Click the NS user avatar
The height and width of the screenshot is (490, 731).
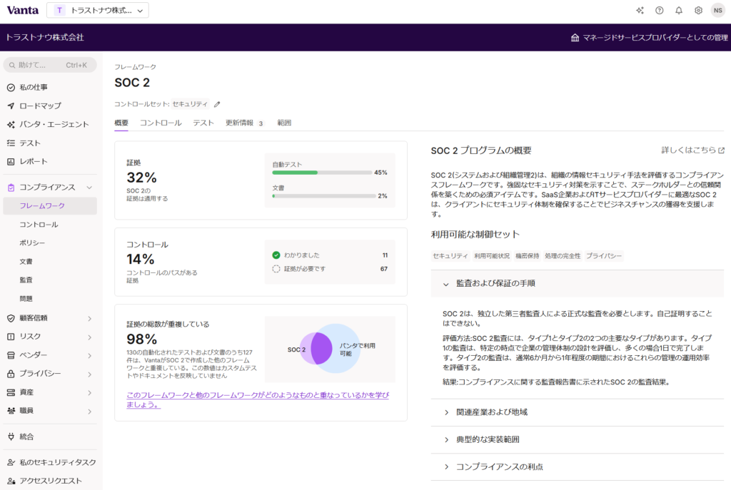[x=717, y=11]
